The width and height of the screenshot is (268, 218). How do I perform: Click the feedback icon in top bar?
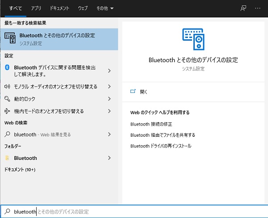click(244, 8)
